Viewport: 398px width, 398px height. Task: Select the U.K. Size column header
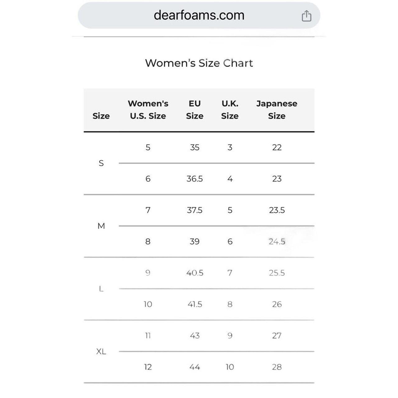click(x=230, y=110)
